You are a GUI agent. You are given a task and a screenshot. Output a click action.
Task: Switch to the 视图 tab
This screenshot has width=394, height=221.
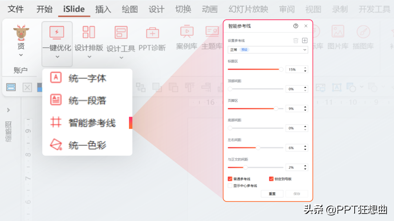[313, 9]
